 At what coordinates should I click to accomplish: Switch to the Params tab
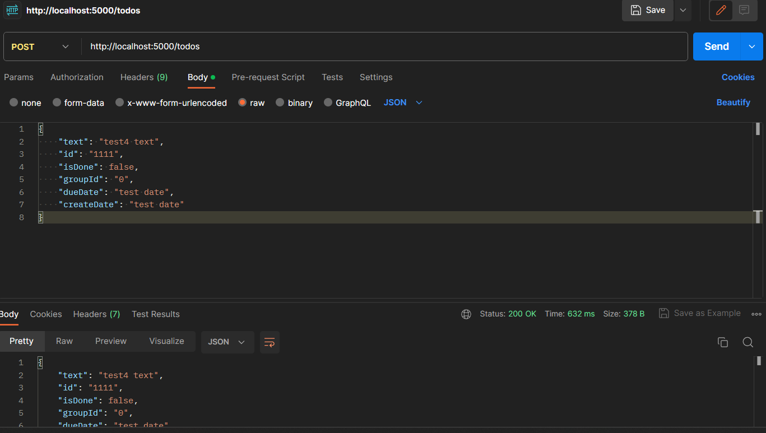click(x=18, y=77)
